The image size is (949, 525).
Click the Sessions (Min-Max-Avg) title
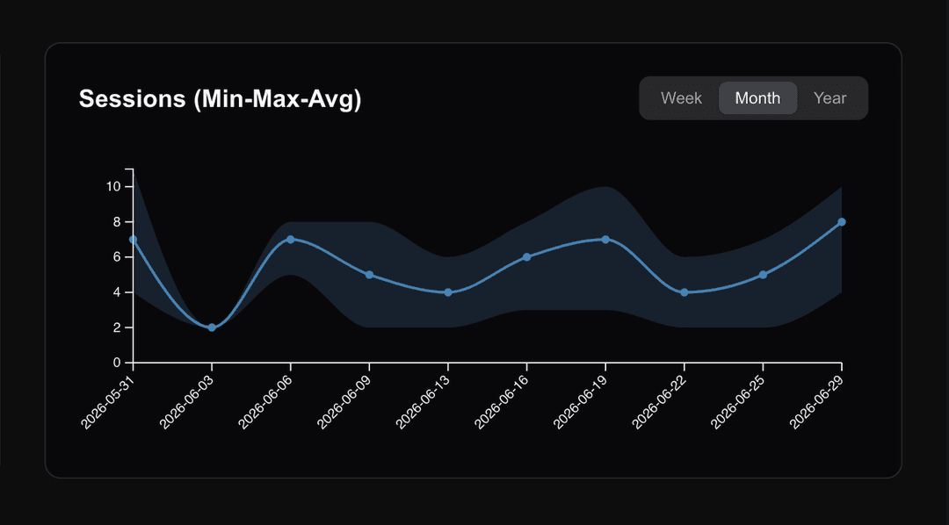coord(220,99)
